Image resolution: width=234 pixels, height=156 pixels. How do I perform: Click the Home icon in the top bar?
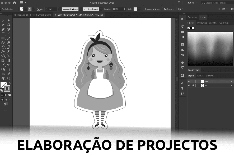(14, 3)
